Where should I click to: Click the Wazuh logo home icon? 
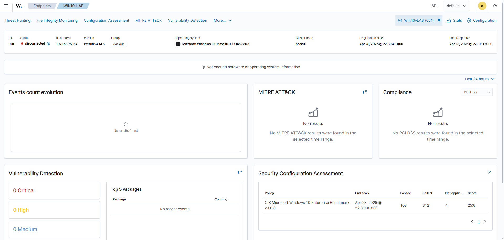click(x=19, y=6)
